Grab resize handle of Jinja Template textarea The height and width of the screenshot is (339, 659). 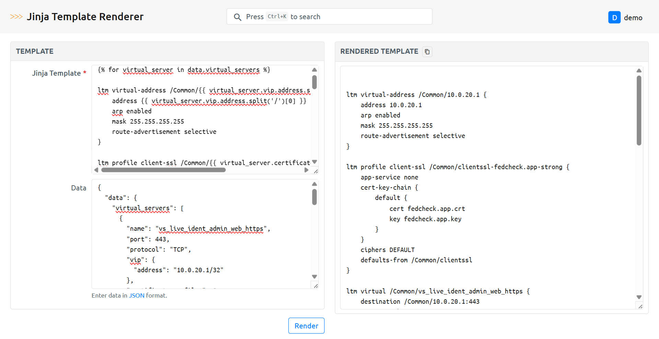pyautogui.click(x=316, y=171)
